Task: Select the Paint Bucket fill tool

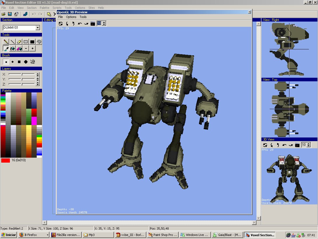Action: point(13,49)
